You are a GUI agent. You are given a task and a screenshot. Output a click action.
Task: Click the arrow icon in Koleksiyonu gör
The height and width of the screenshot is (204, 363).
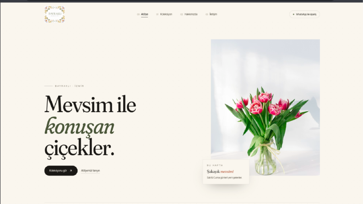71,171
